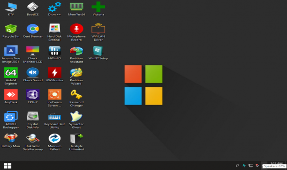The width and height of the screenshot is (287, 170).
Task: Launch Macrium Reflect
Action: (x=54, y=142)
